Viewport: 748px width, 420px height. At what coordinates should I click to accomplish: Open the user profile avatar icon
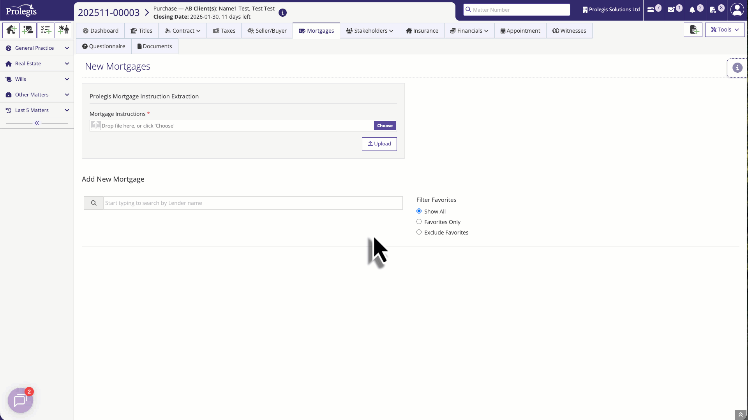pos(737,9)
